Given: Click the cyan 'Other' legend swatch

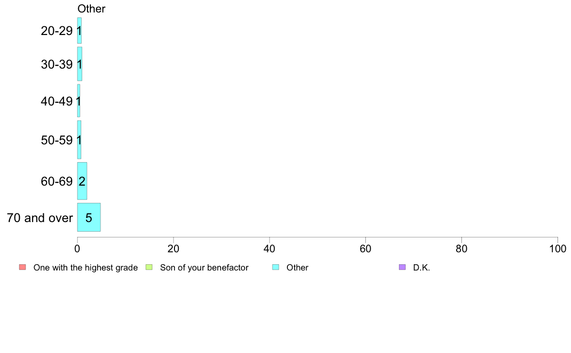Looking at the screenshot, I should [276, 267].
